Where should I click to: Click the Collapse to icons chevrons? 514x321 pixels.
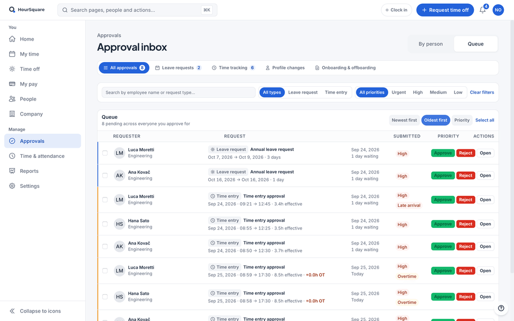(x=12, y=311)
